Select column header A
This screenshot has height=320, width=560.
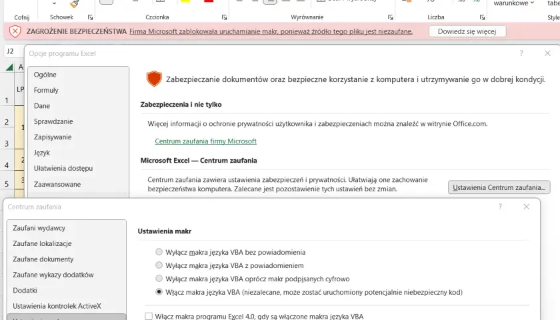(20, 67)
